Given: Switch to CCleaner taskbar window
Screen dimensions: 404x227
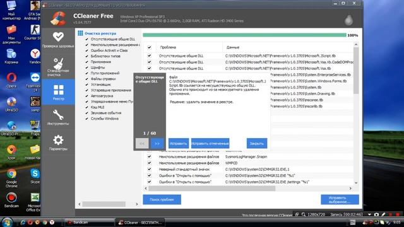Looking at the screenshot, I should pos(140,223).
